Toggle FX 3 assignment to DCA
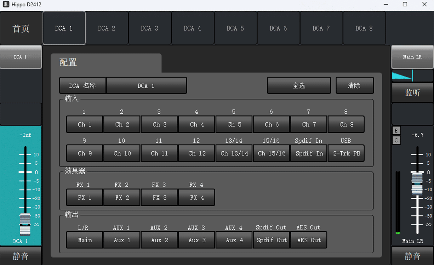 click(x=159, y=198)
